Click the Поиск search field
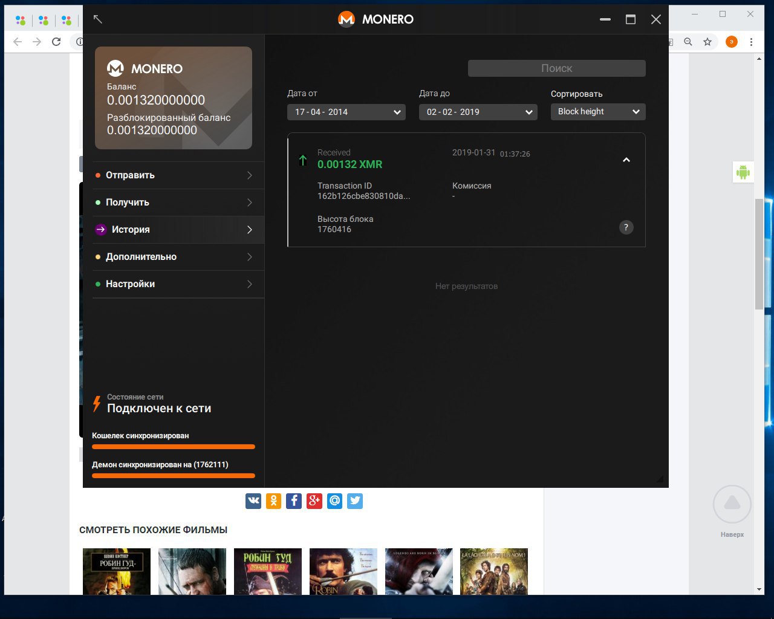This screenshot has height=619, width=774. click(557, 68)
